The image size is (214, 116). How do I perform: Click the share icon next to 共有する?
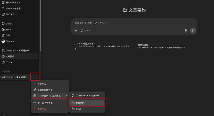pyautogui.click(x=35, y=84)
